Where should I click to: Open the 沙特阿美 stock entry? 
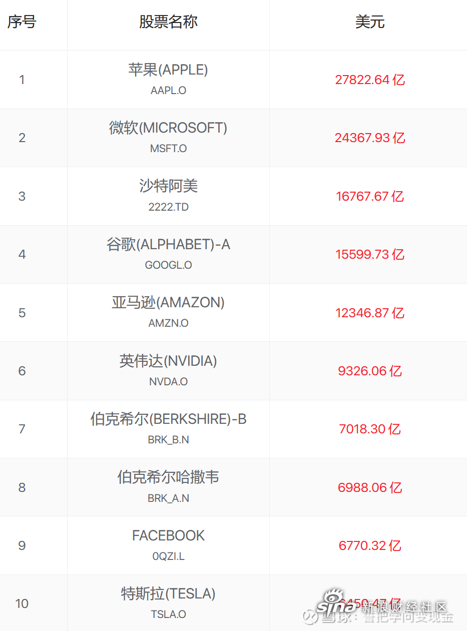pyautogui.click(x=169, y=186)
